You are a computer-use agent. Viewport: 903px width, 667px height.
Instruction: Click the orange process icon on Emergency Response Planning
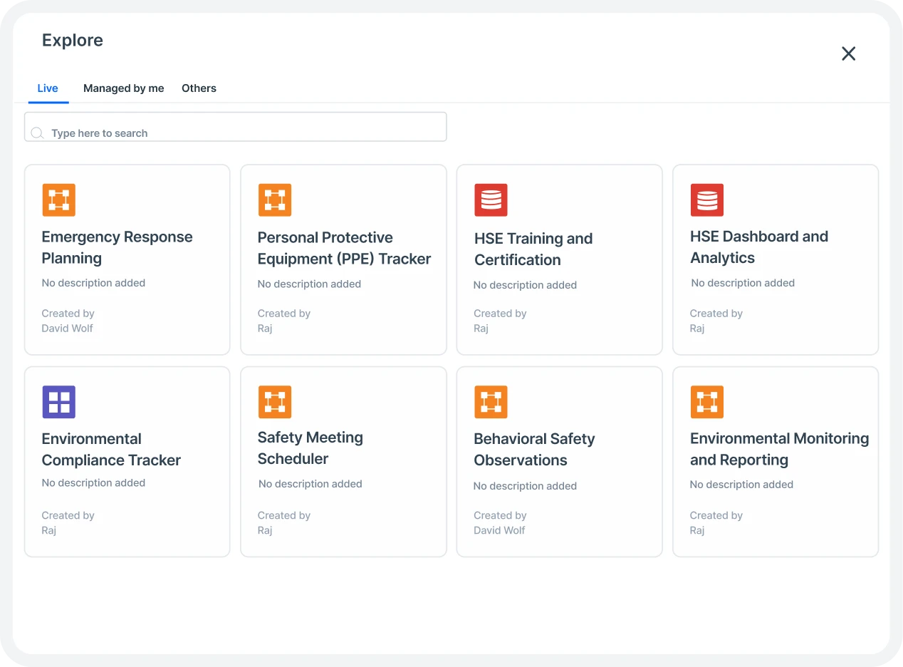(58, 200)
